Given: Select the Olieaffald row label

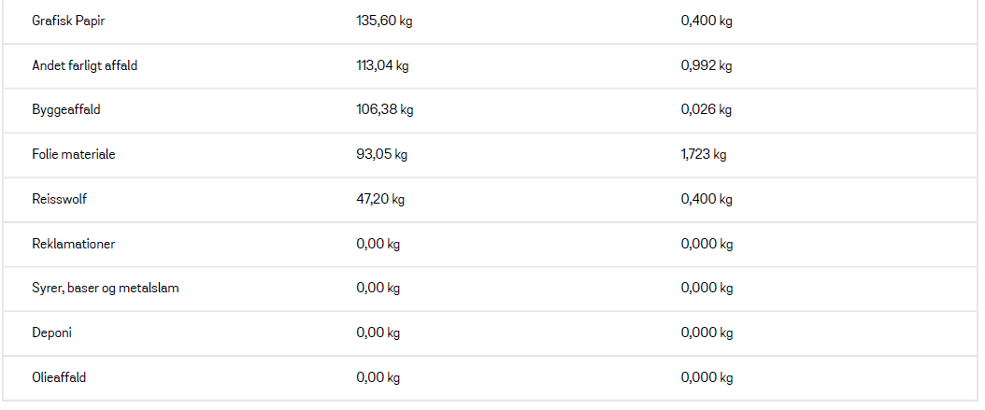Looking at the screenshot, I should pos(59,377).
